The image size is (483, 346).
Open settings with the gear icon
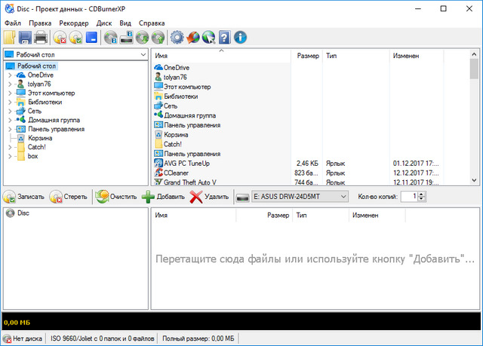[x=177, y=36]
